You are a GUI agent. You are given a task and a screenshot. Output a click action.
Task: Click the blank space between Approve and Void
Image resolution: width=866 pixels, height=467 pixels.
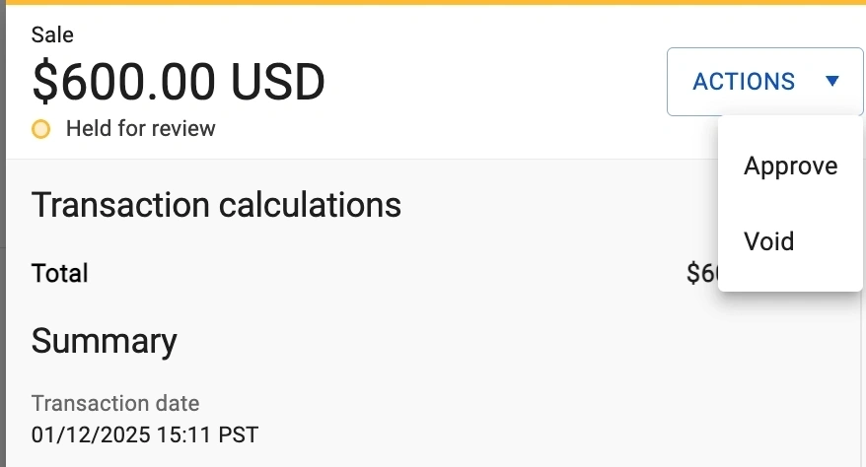(x=790, y=204)
